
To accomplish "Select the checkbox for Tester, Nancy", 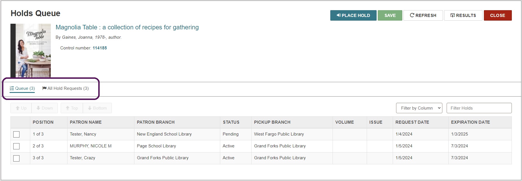I will pos(16,134).
